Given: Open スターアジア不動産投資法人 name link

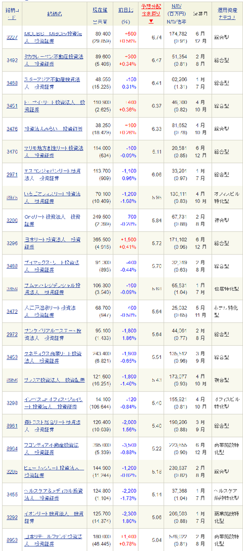Looking at the screenshot, I should (x=52, y=83).
